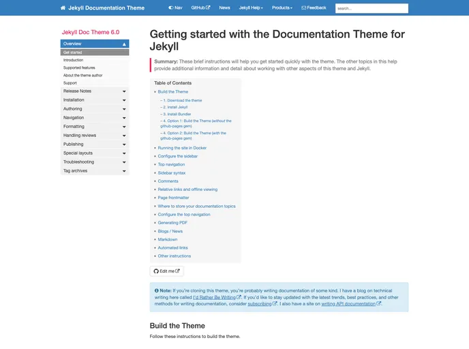This screenshot has width=469, height=349.
Task: Open the Introduction sidebar item
Action: coord(74,60)
